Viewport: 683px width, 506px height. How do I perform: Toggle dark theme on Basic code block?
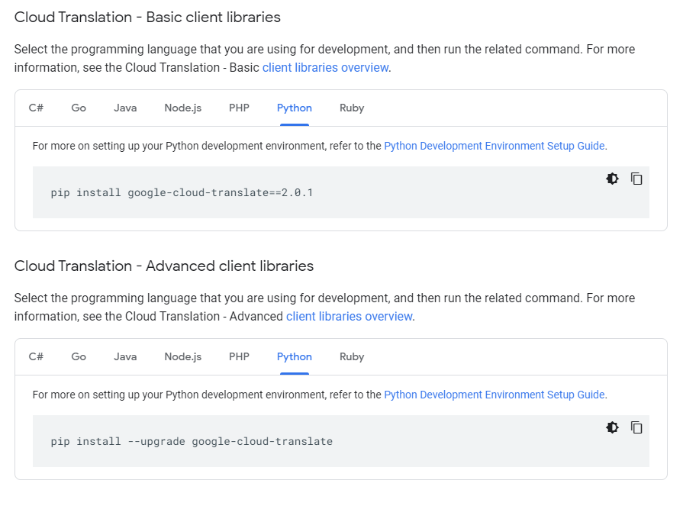point(612,179)
